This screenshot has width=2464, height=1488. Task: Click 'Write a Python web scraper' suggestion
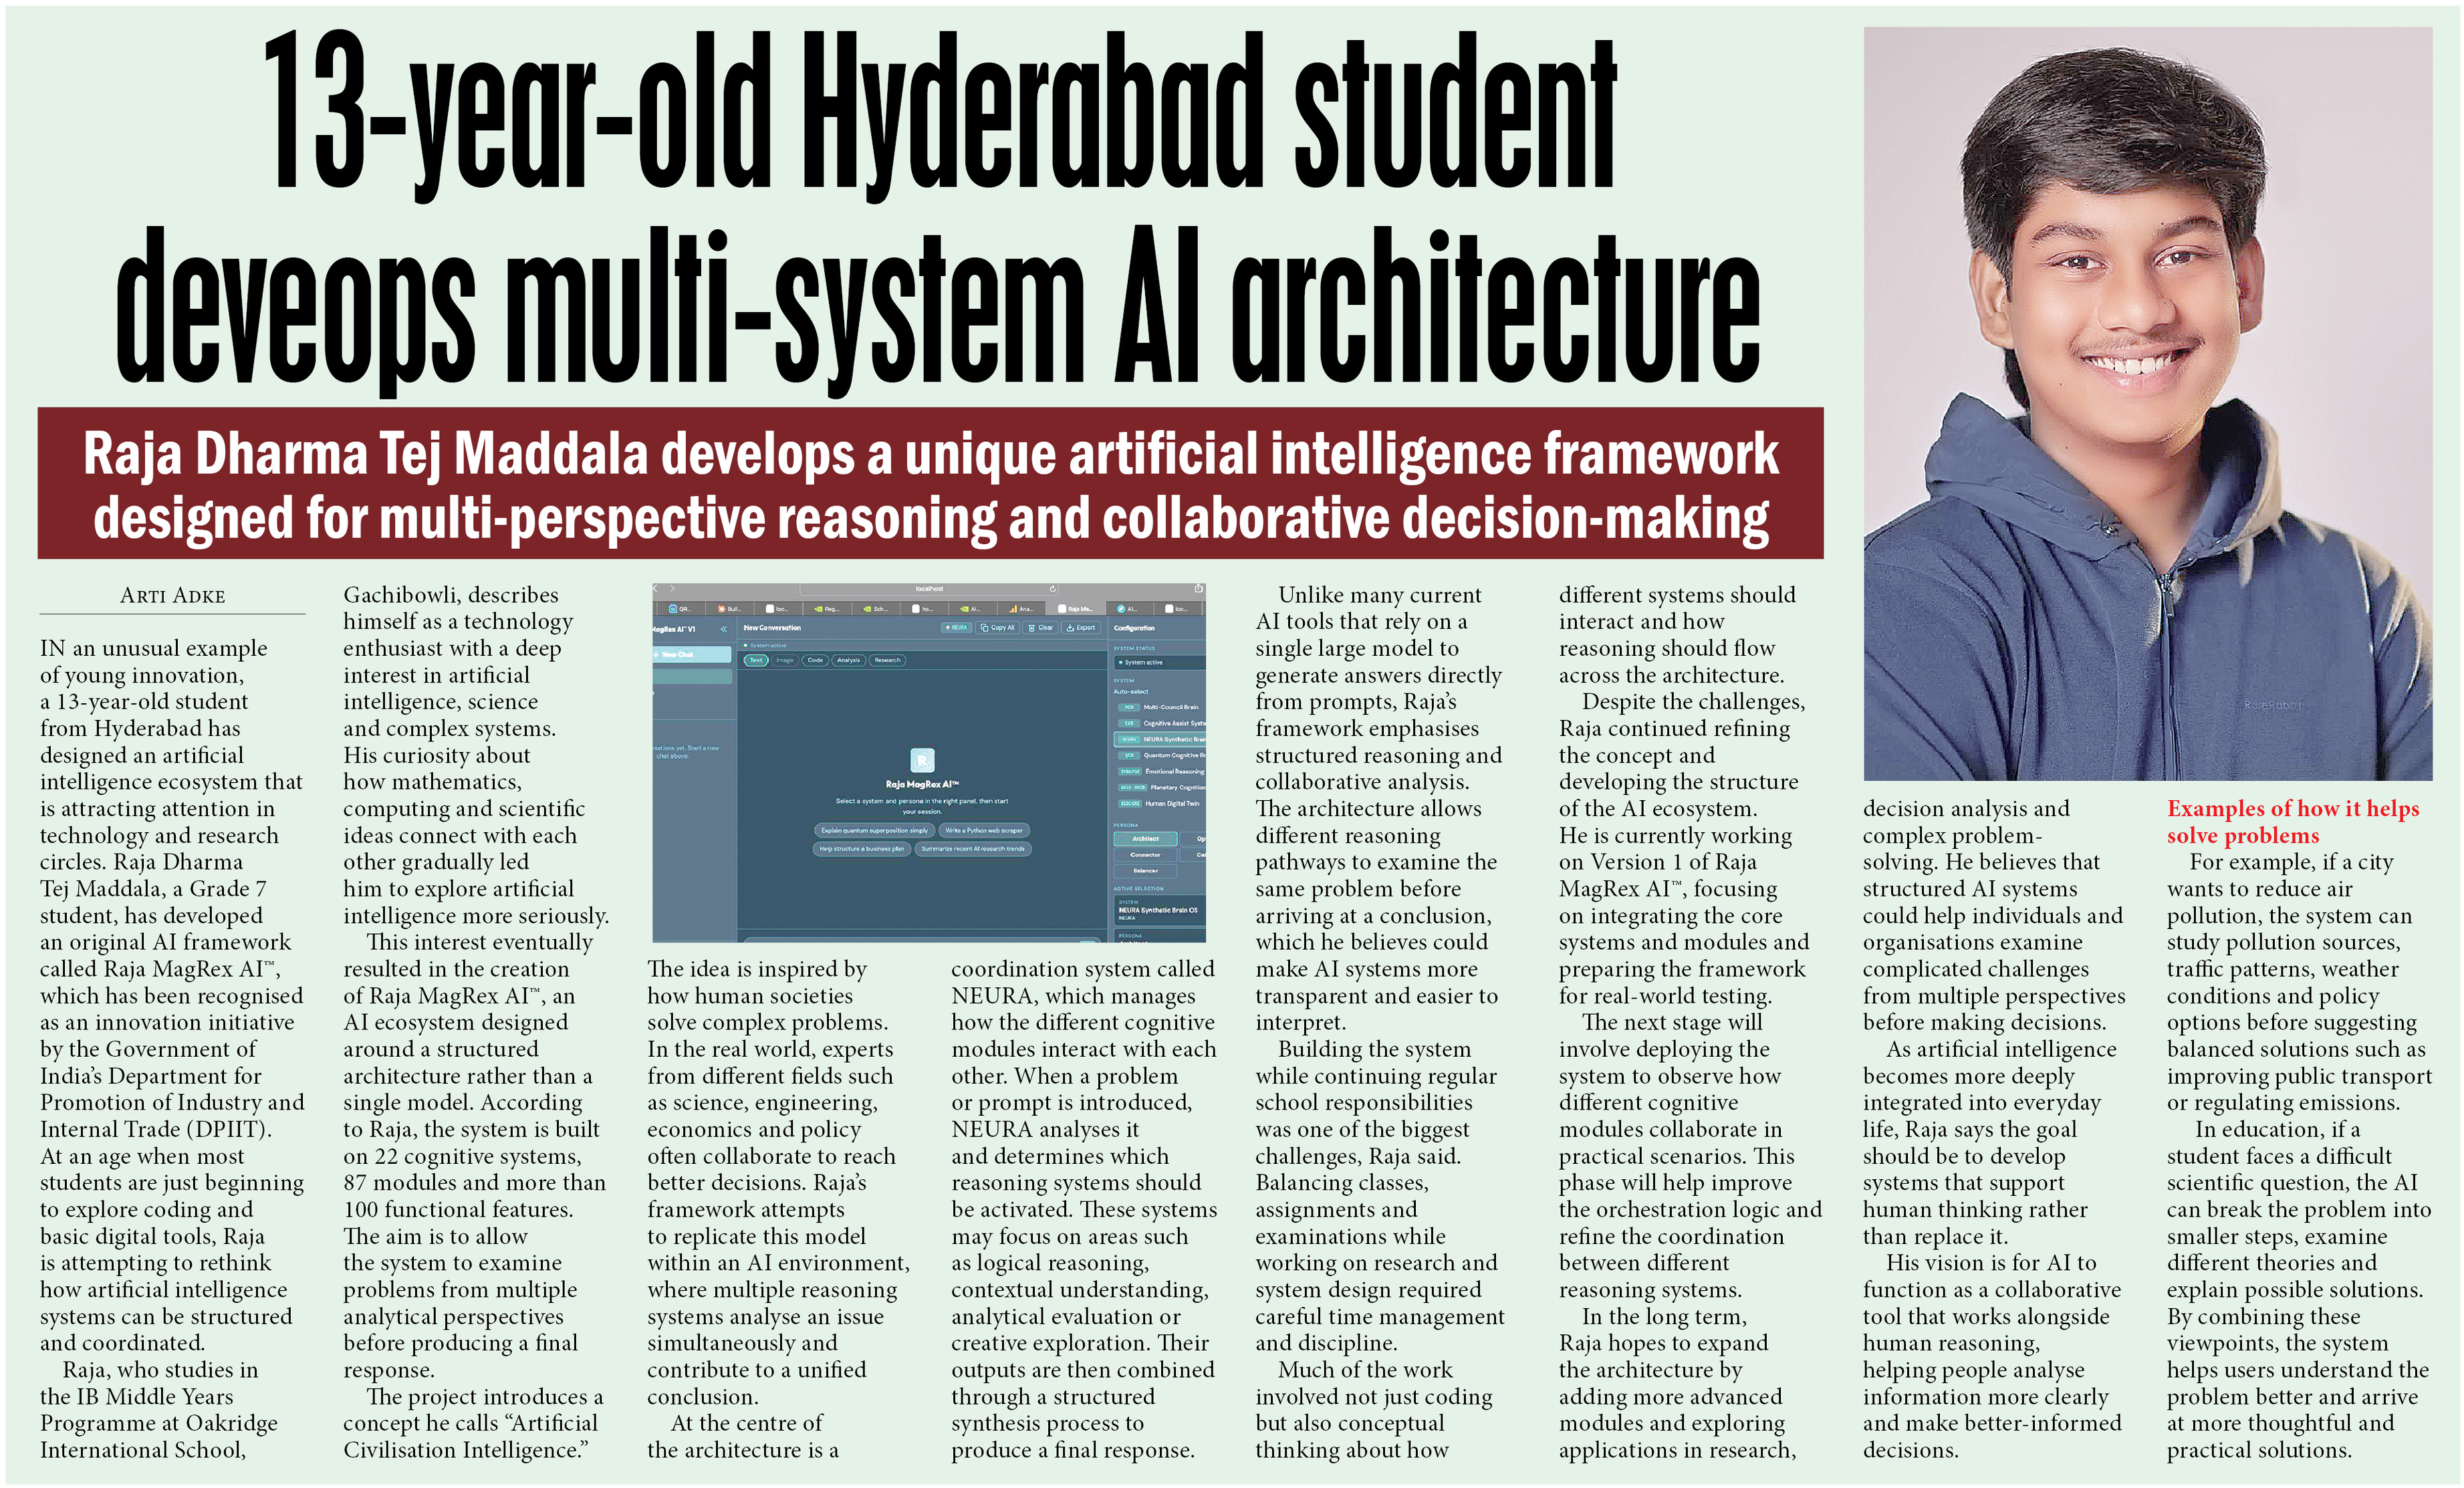984,830
